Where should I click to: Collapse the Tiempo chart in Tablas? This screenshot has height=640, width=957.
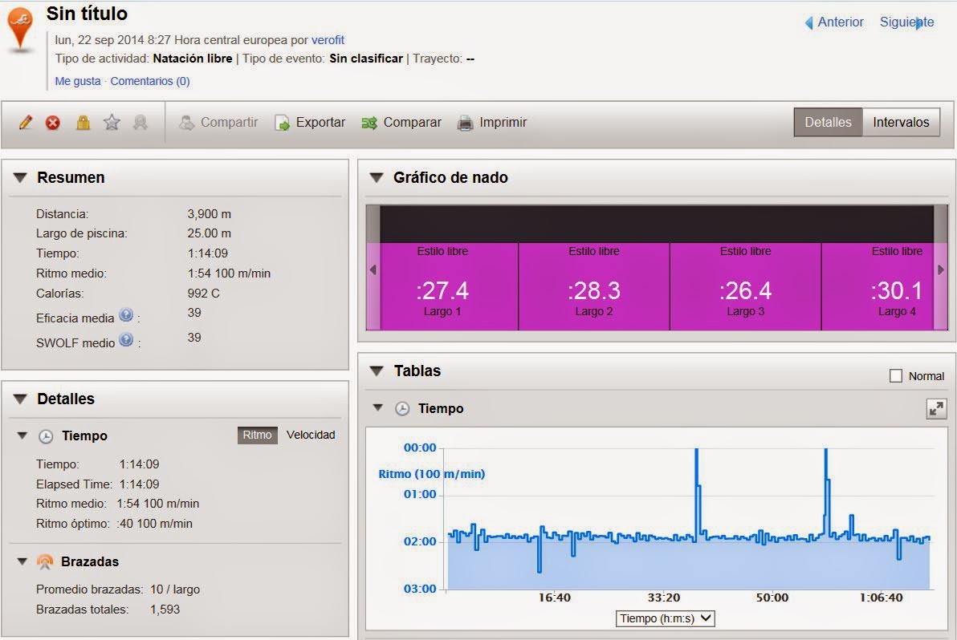point(378,407)
